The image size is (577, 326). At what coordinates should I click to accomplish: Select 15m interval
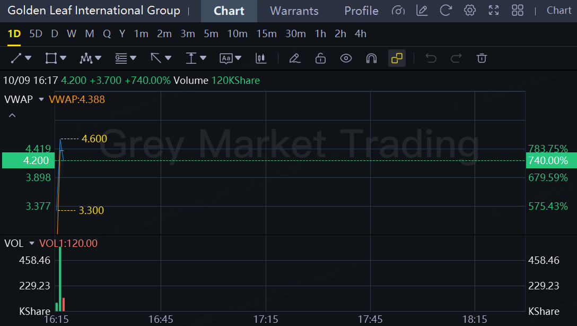pos(266,34)
